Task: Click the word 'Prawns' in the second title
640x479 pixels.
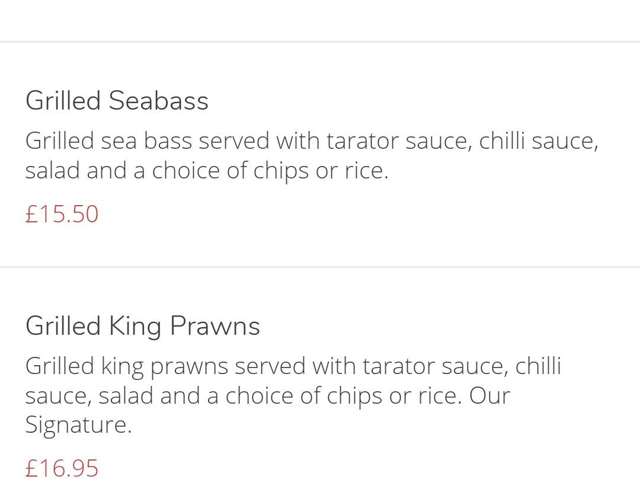Action: 215,326
